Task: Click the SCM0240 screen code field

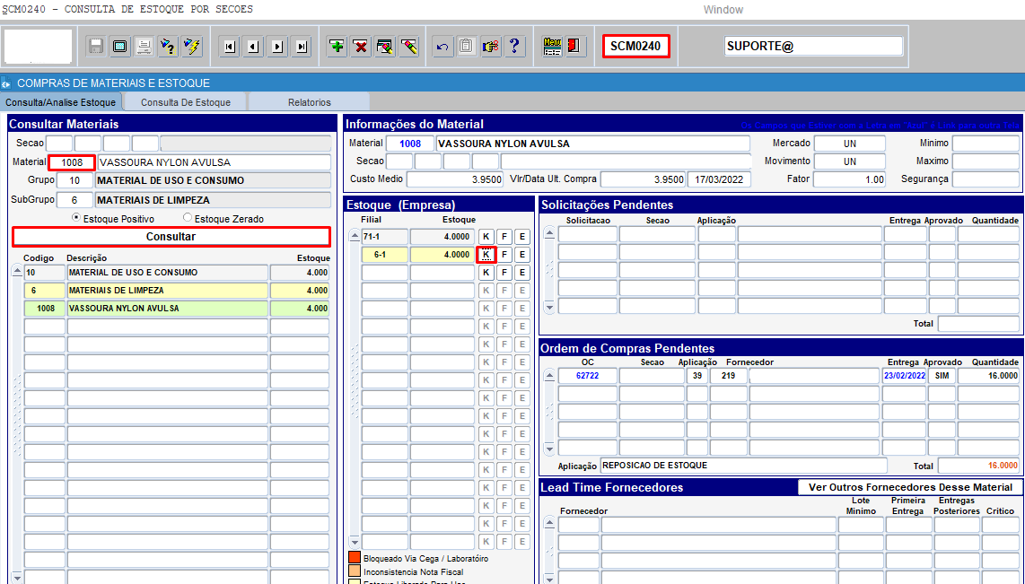Action: click(x=635, y=47)
